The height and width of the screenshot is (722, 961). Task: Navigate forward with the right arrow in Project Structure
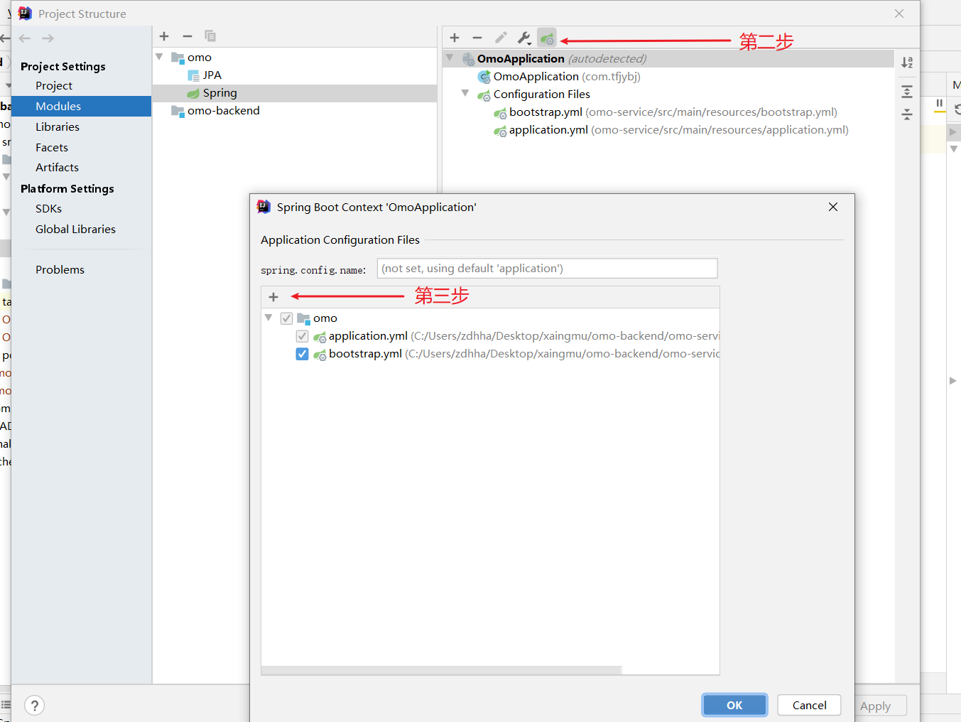(48, 38)
